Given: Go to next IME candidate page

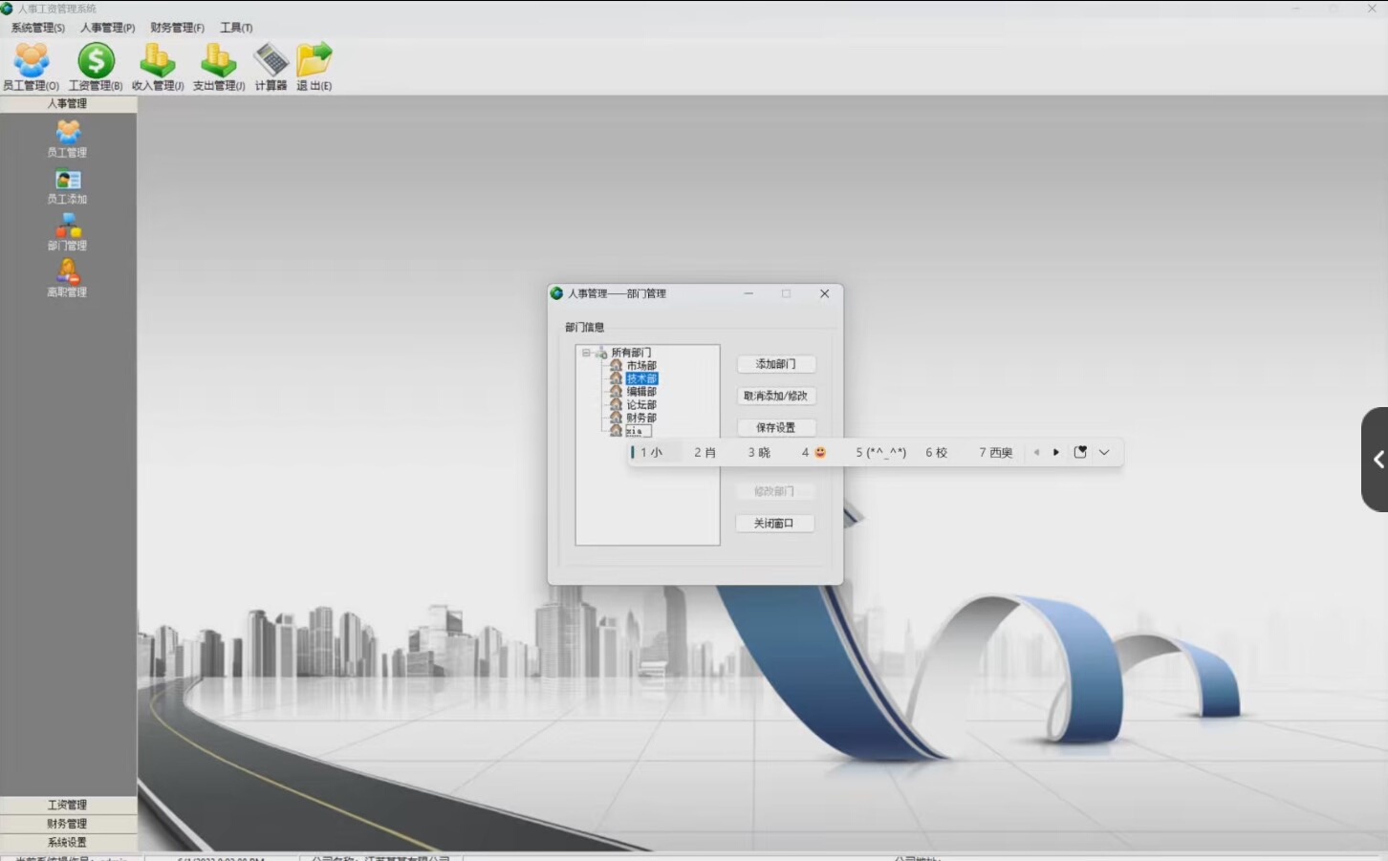Looking at the screenshot, I should coord(1056,453).
